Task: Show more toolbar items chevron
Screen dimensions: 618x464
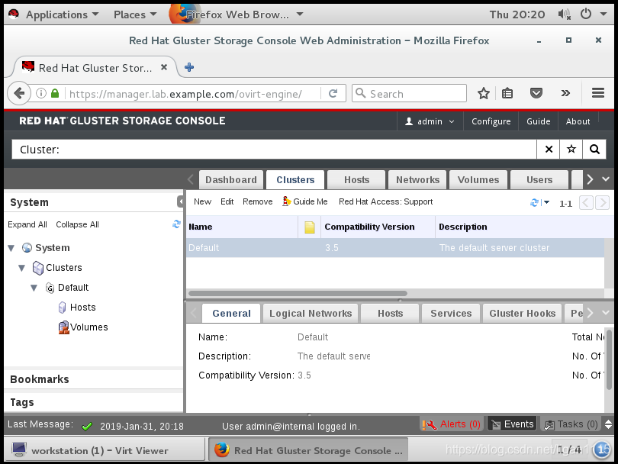Action: tap(565, 93)
